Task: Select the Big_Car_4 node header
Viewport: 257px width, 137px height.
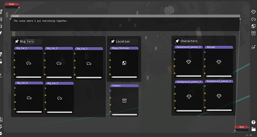Action: click(x=29, y=83)
